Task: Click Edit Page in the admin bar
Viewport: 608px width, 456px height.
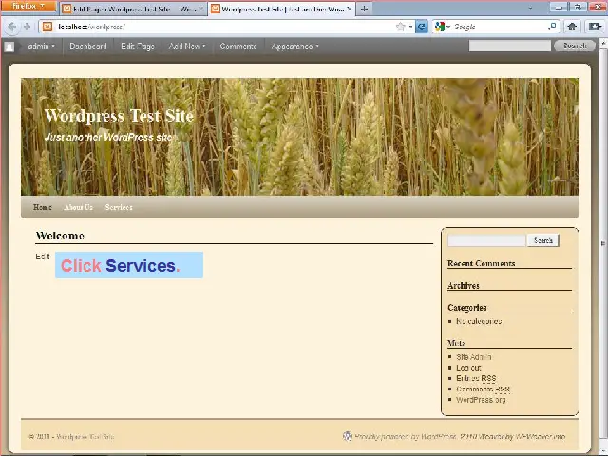Action: click(138, 47)
